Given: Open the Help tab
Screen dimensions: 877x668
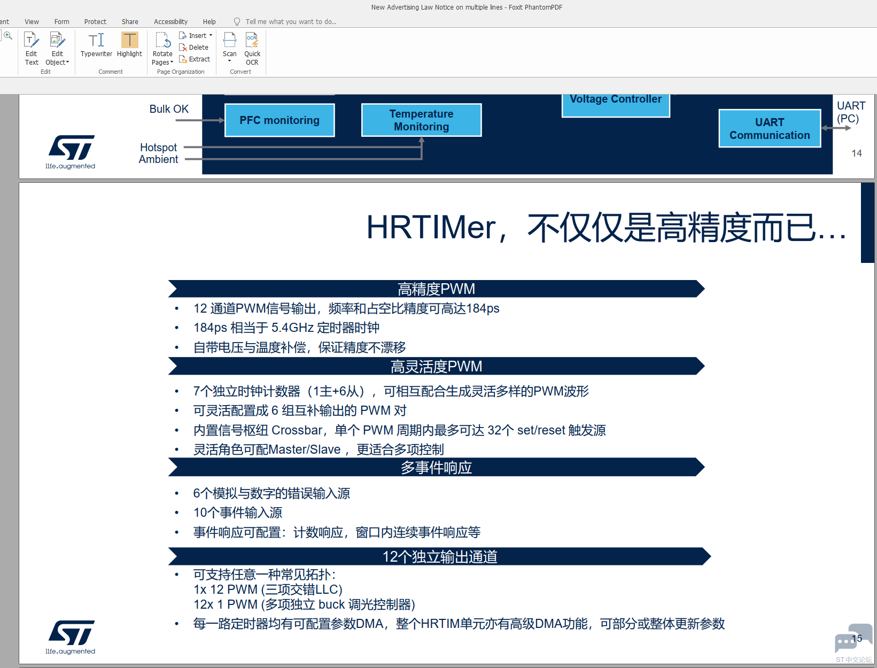Looking at the screenshot, I should click(x=209, y=22).
